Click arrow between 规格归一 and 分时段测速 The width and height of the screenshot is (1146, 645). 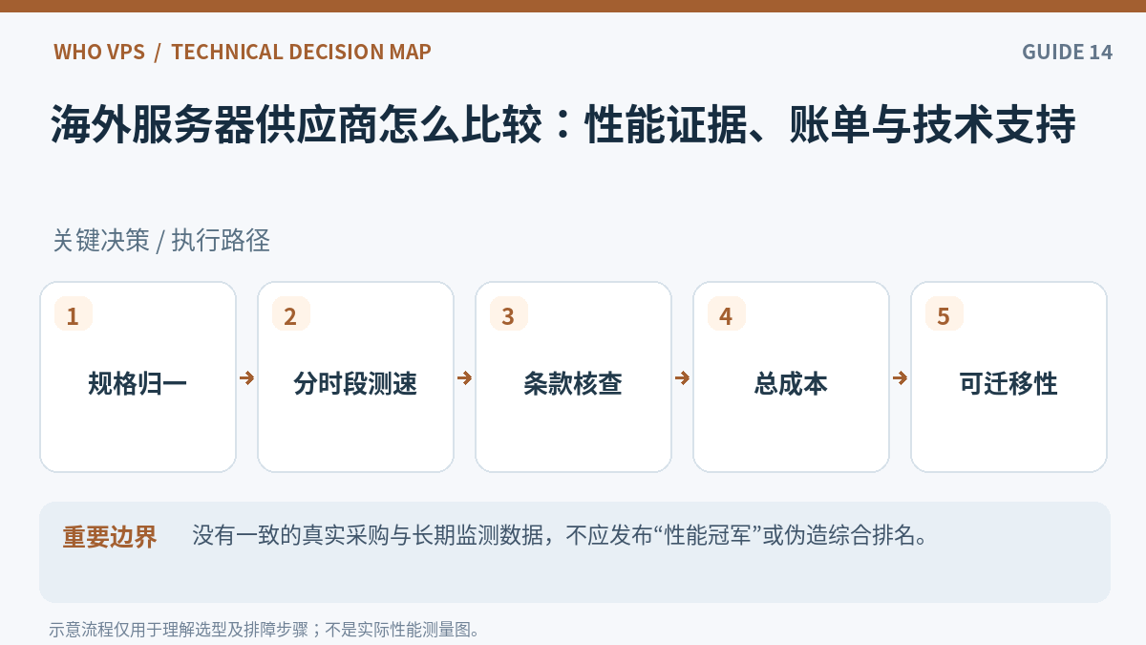(246, 377)
